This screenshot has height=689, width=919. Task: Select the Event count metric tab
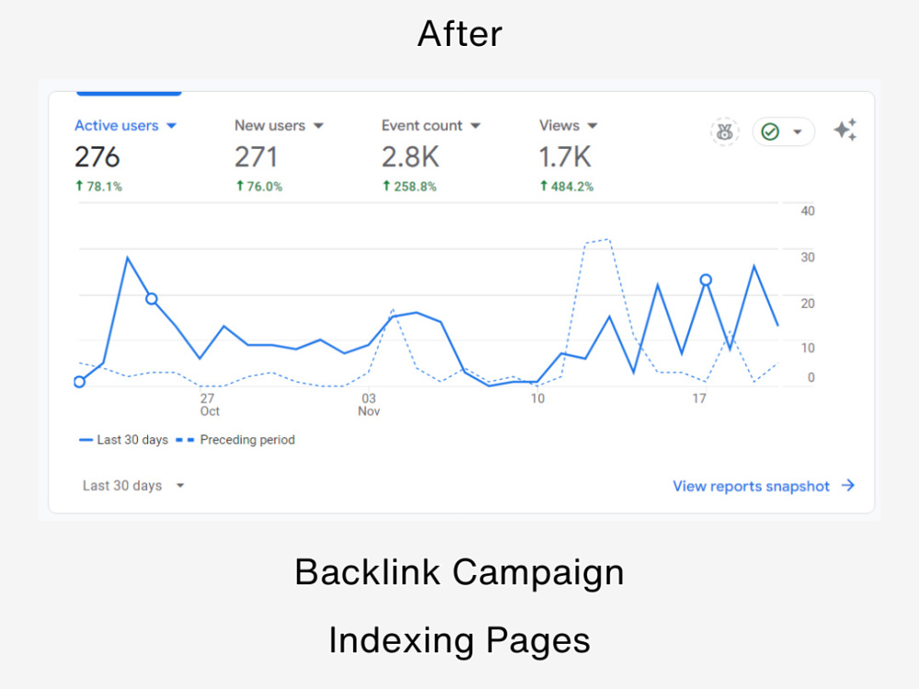(422, 125)
